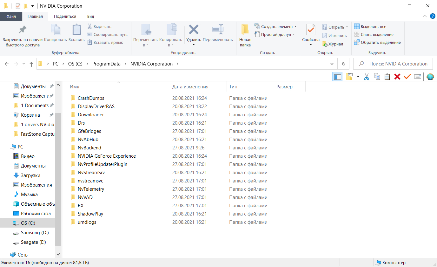Click the orange checkmark properties icon below search
437x267 pixels.
(x=407, y=77)
